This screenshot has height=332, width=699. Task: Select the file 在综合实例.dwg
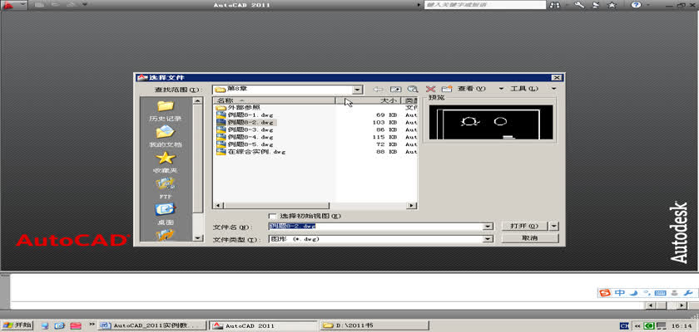click(256, 152)
